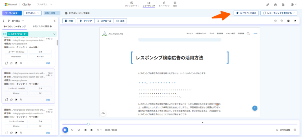Share the user ortibp recording card
The width and height of the screenshot is (302, 137).
(16, 133)
